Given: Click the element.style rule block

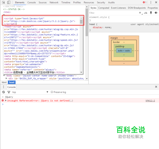Looking at the screenshot, I should pos(124,19).
